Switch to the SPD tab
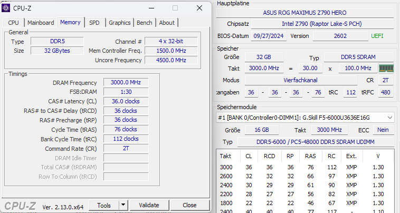The width and height of the screenshot is (400, 213). point(94,23)
